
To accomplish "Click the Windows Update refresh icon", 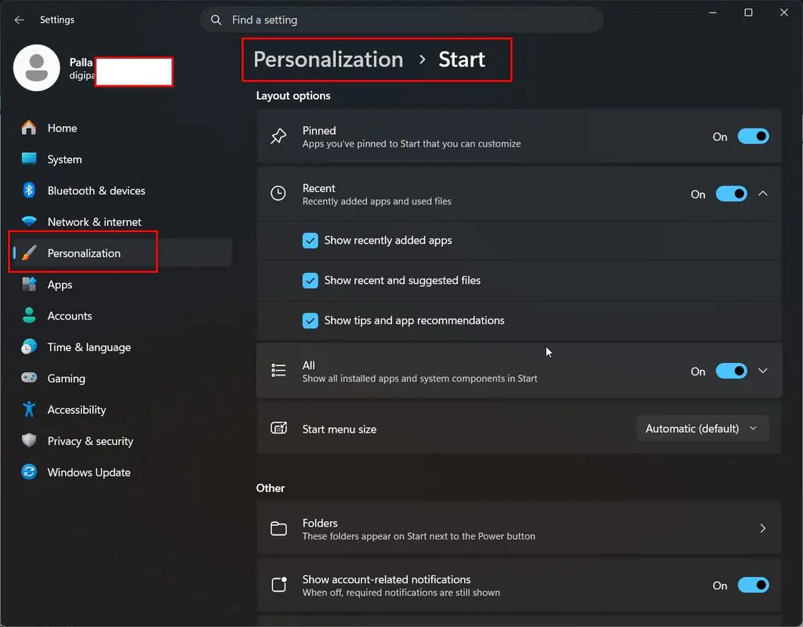I will click(x=29, y=471).
